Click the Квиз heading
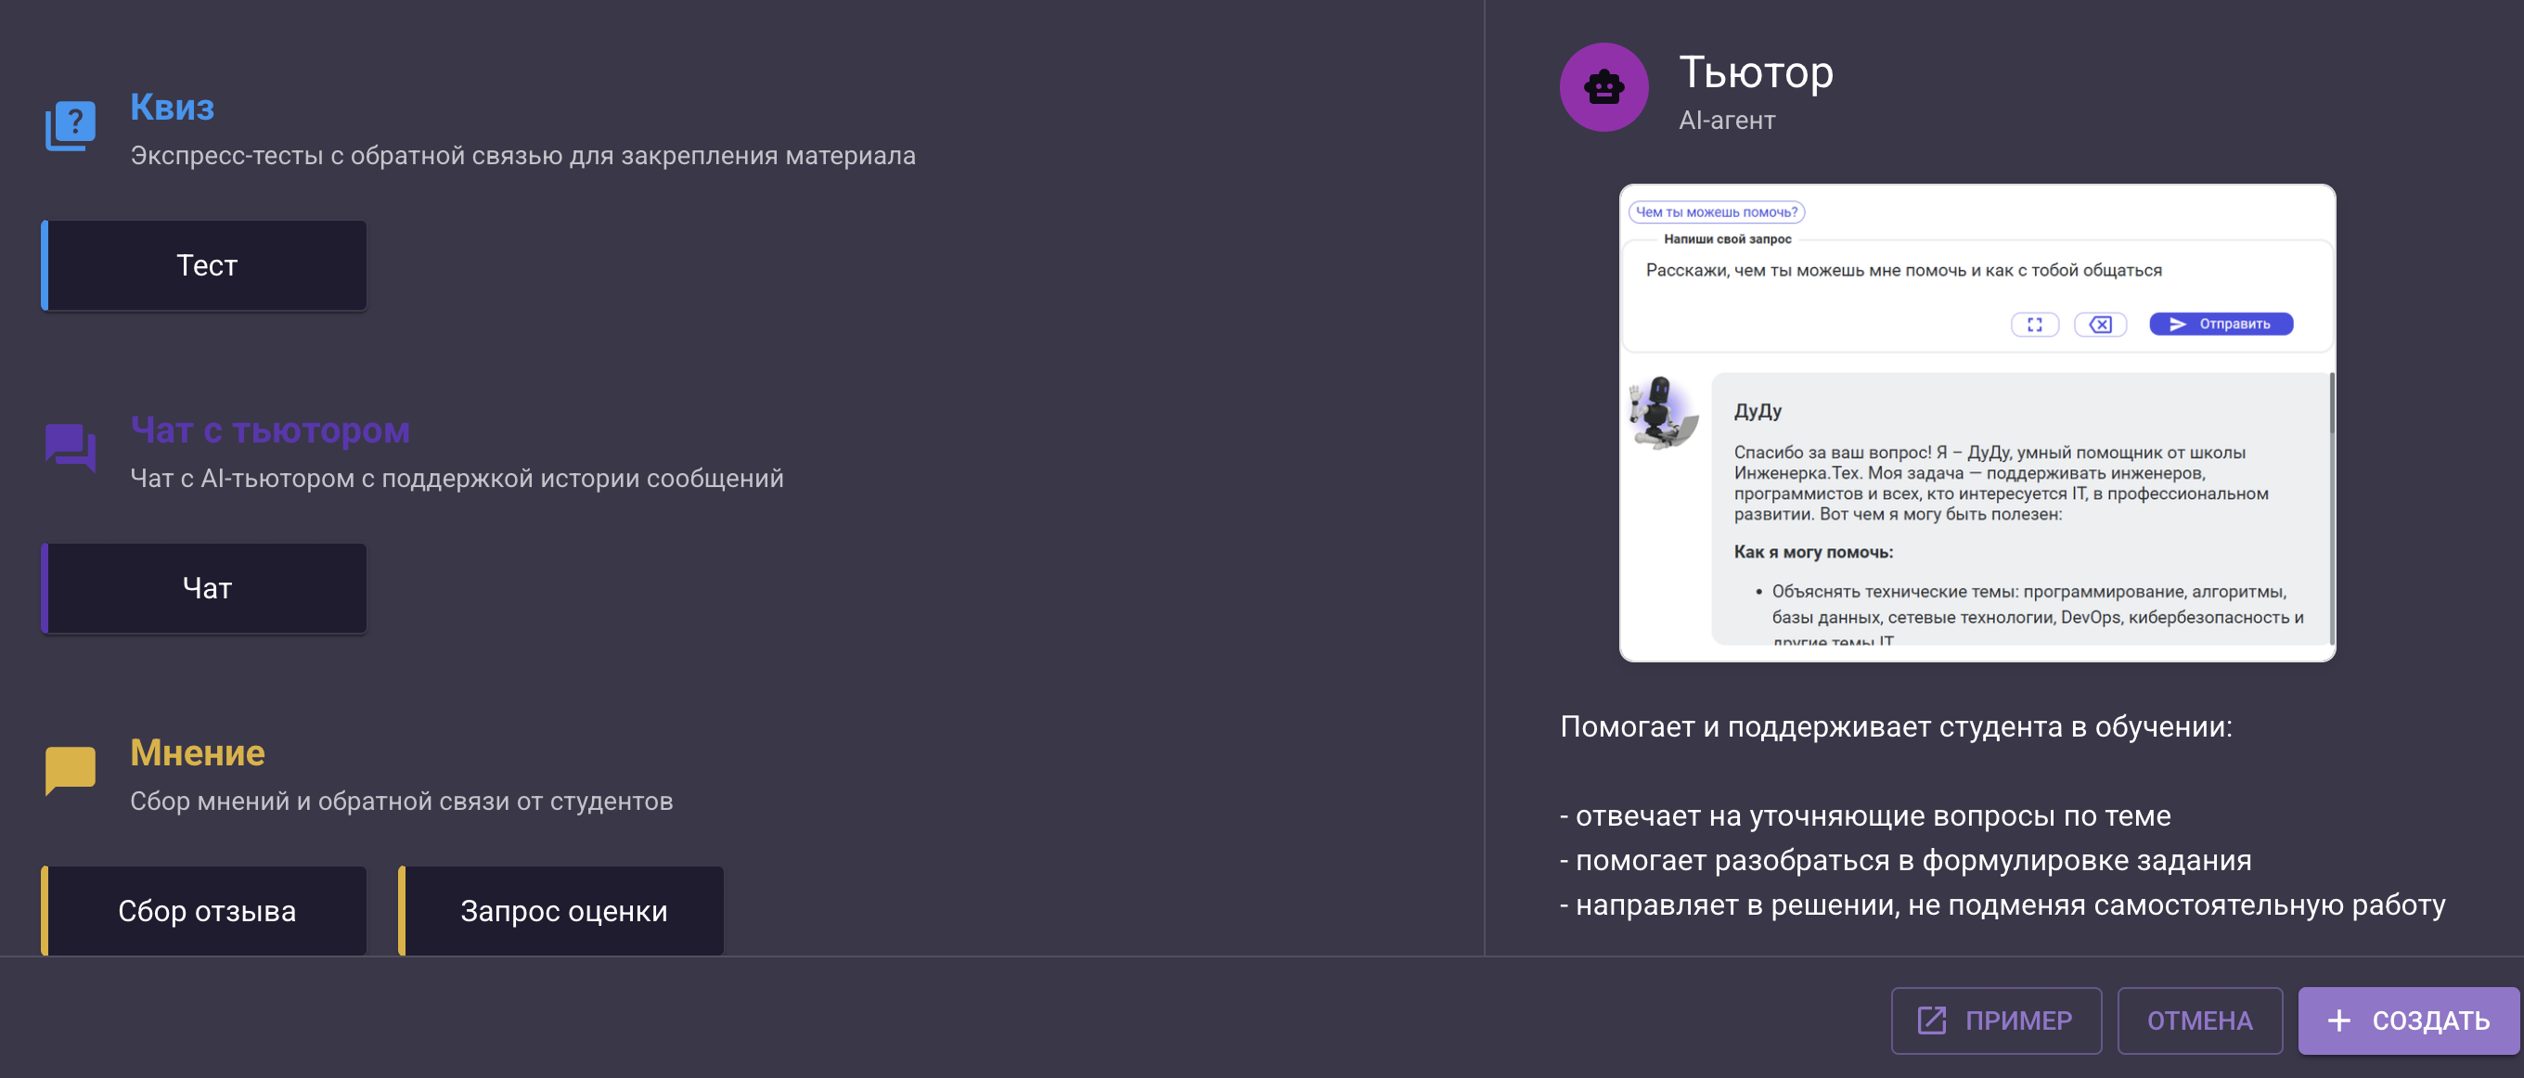Screen dimensions: 2524x1078 [x=173, y=107]
